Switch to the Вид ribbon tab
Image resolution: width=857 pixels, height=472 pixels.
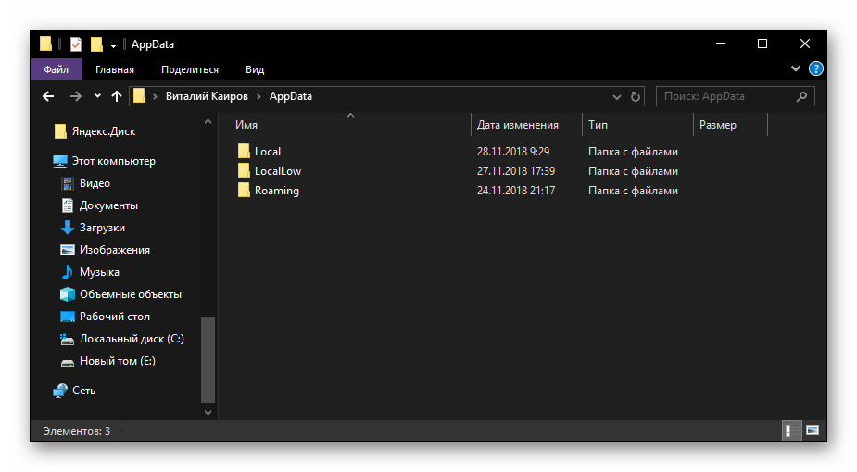(255, 69)
